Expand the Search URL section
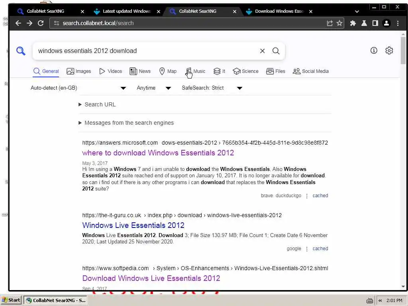Screen dimensions: 408x306 (x=97, y=105)
